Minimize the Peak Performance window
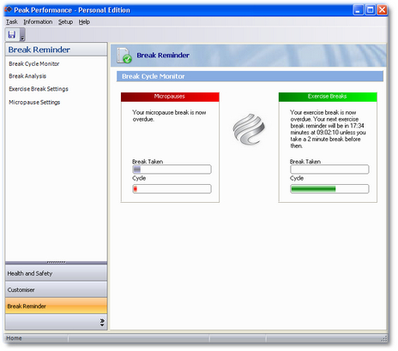Image resolution: width=398 pixels, height=351 pixels. (x=359, y=10)
